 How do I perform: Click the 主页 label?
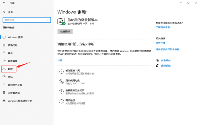click(10, 12)
